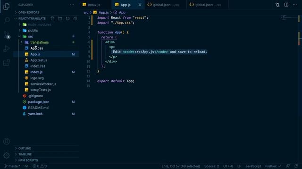Click Ln 8, Col 57 cursor position
The height and width of the screenshot is (169, 302).
(181, 166)
